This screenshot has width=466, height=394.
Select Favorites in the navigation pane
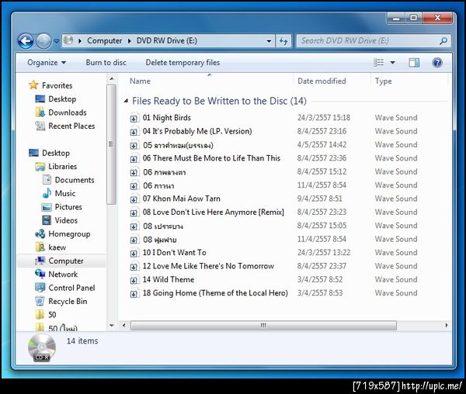(x=57, y=85)
